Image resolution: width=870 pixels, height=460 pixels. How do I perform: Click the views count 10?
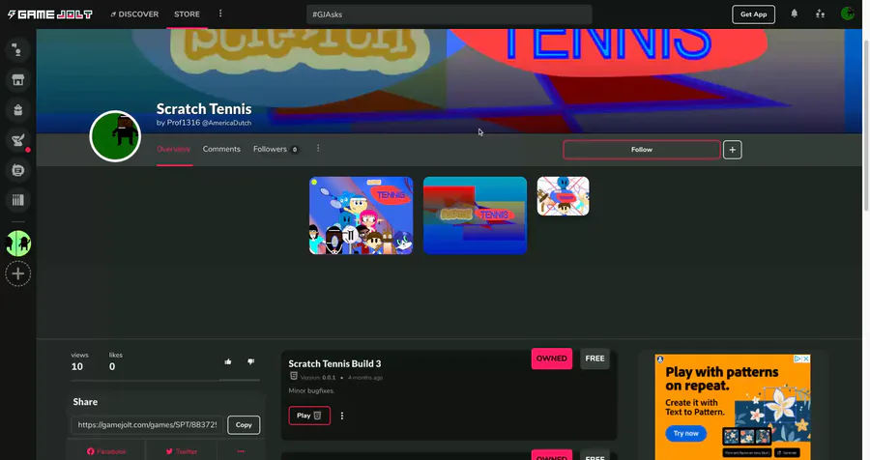click(x=77, y=367)
